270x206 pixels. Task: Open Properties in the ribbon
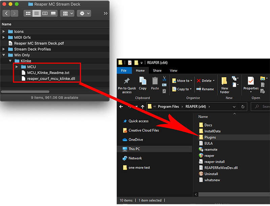coord(251,85)
